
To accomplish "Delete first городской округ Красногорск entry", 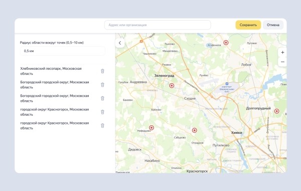I will point(102,112).
